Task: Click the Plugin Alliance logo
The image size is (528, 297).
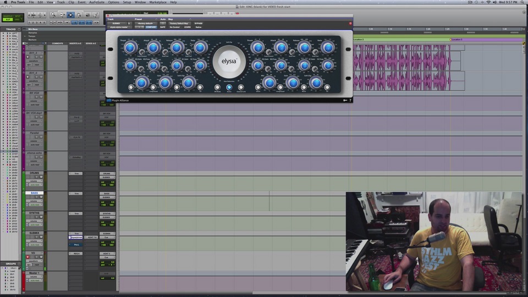Action: 118,100
